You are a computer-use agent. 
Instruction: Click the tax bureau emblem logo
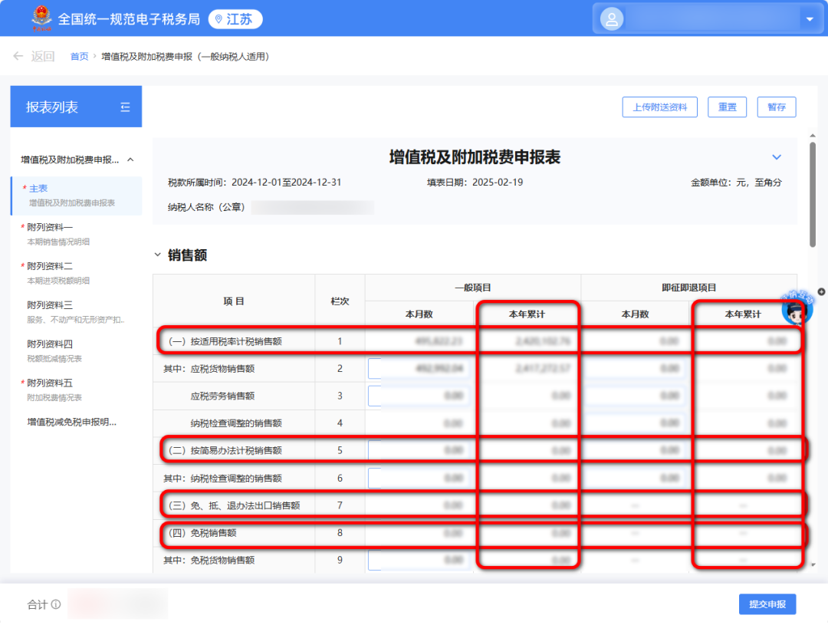38,18
